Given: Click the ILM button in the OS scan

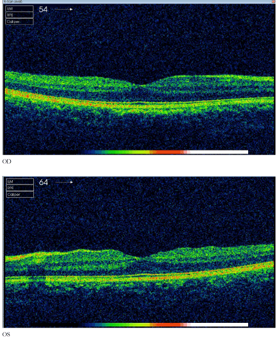Looking at the screenshot, I should click(x=20, y=181).
